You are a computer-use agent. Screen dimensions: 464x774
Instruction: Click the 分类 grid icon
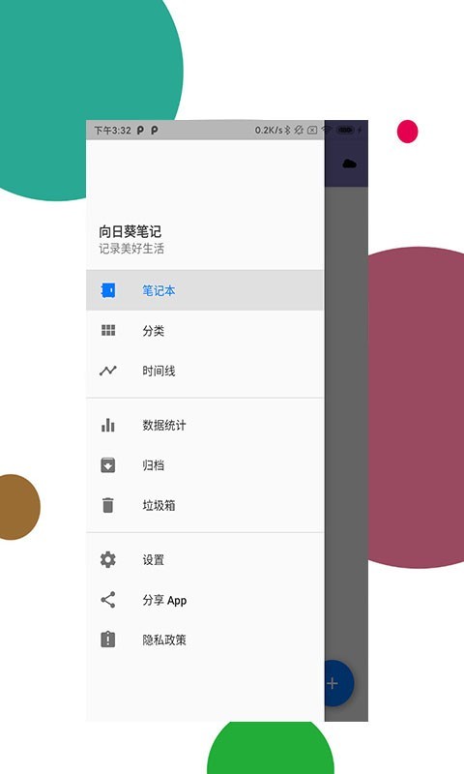click(108, 330)
